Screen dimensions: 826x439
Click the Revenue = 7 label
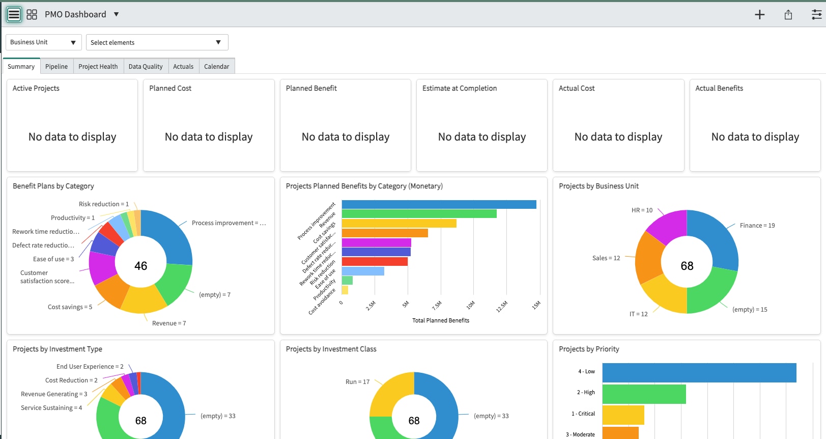click(169, 323)
